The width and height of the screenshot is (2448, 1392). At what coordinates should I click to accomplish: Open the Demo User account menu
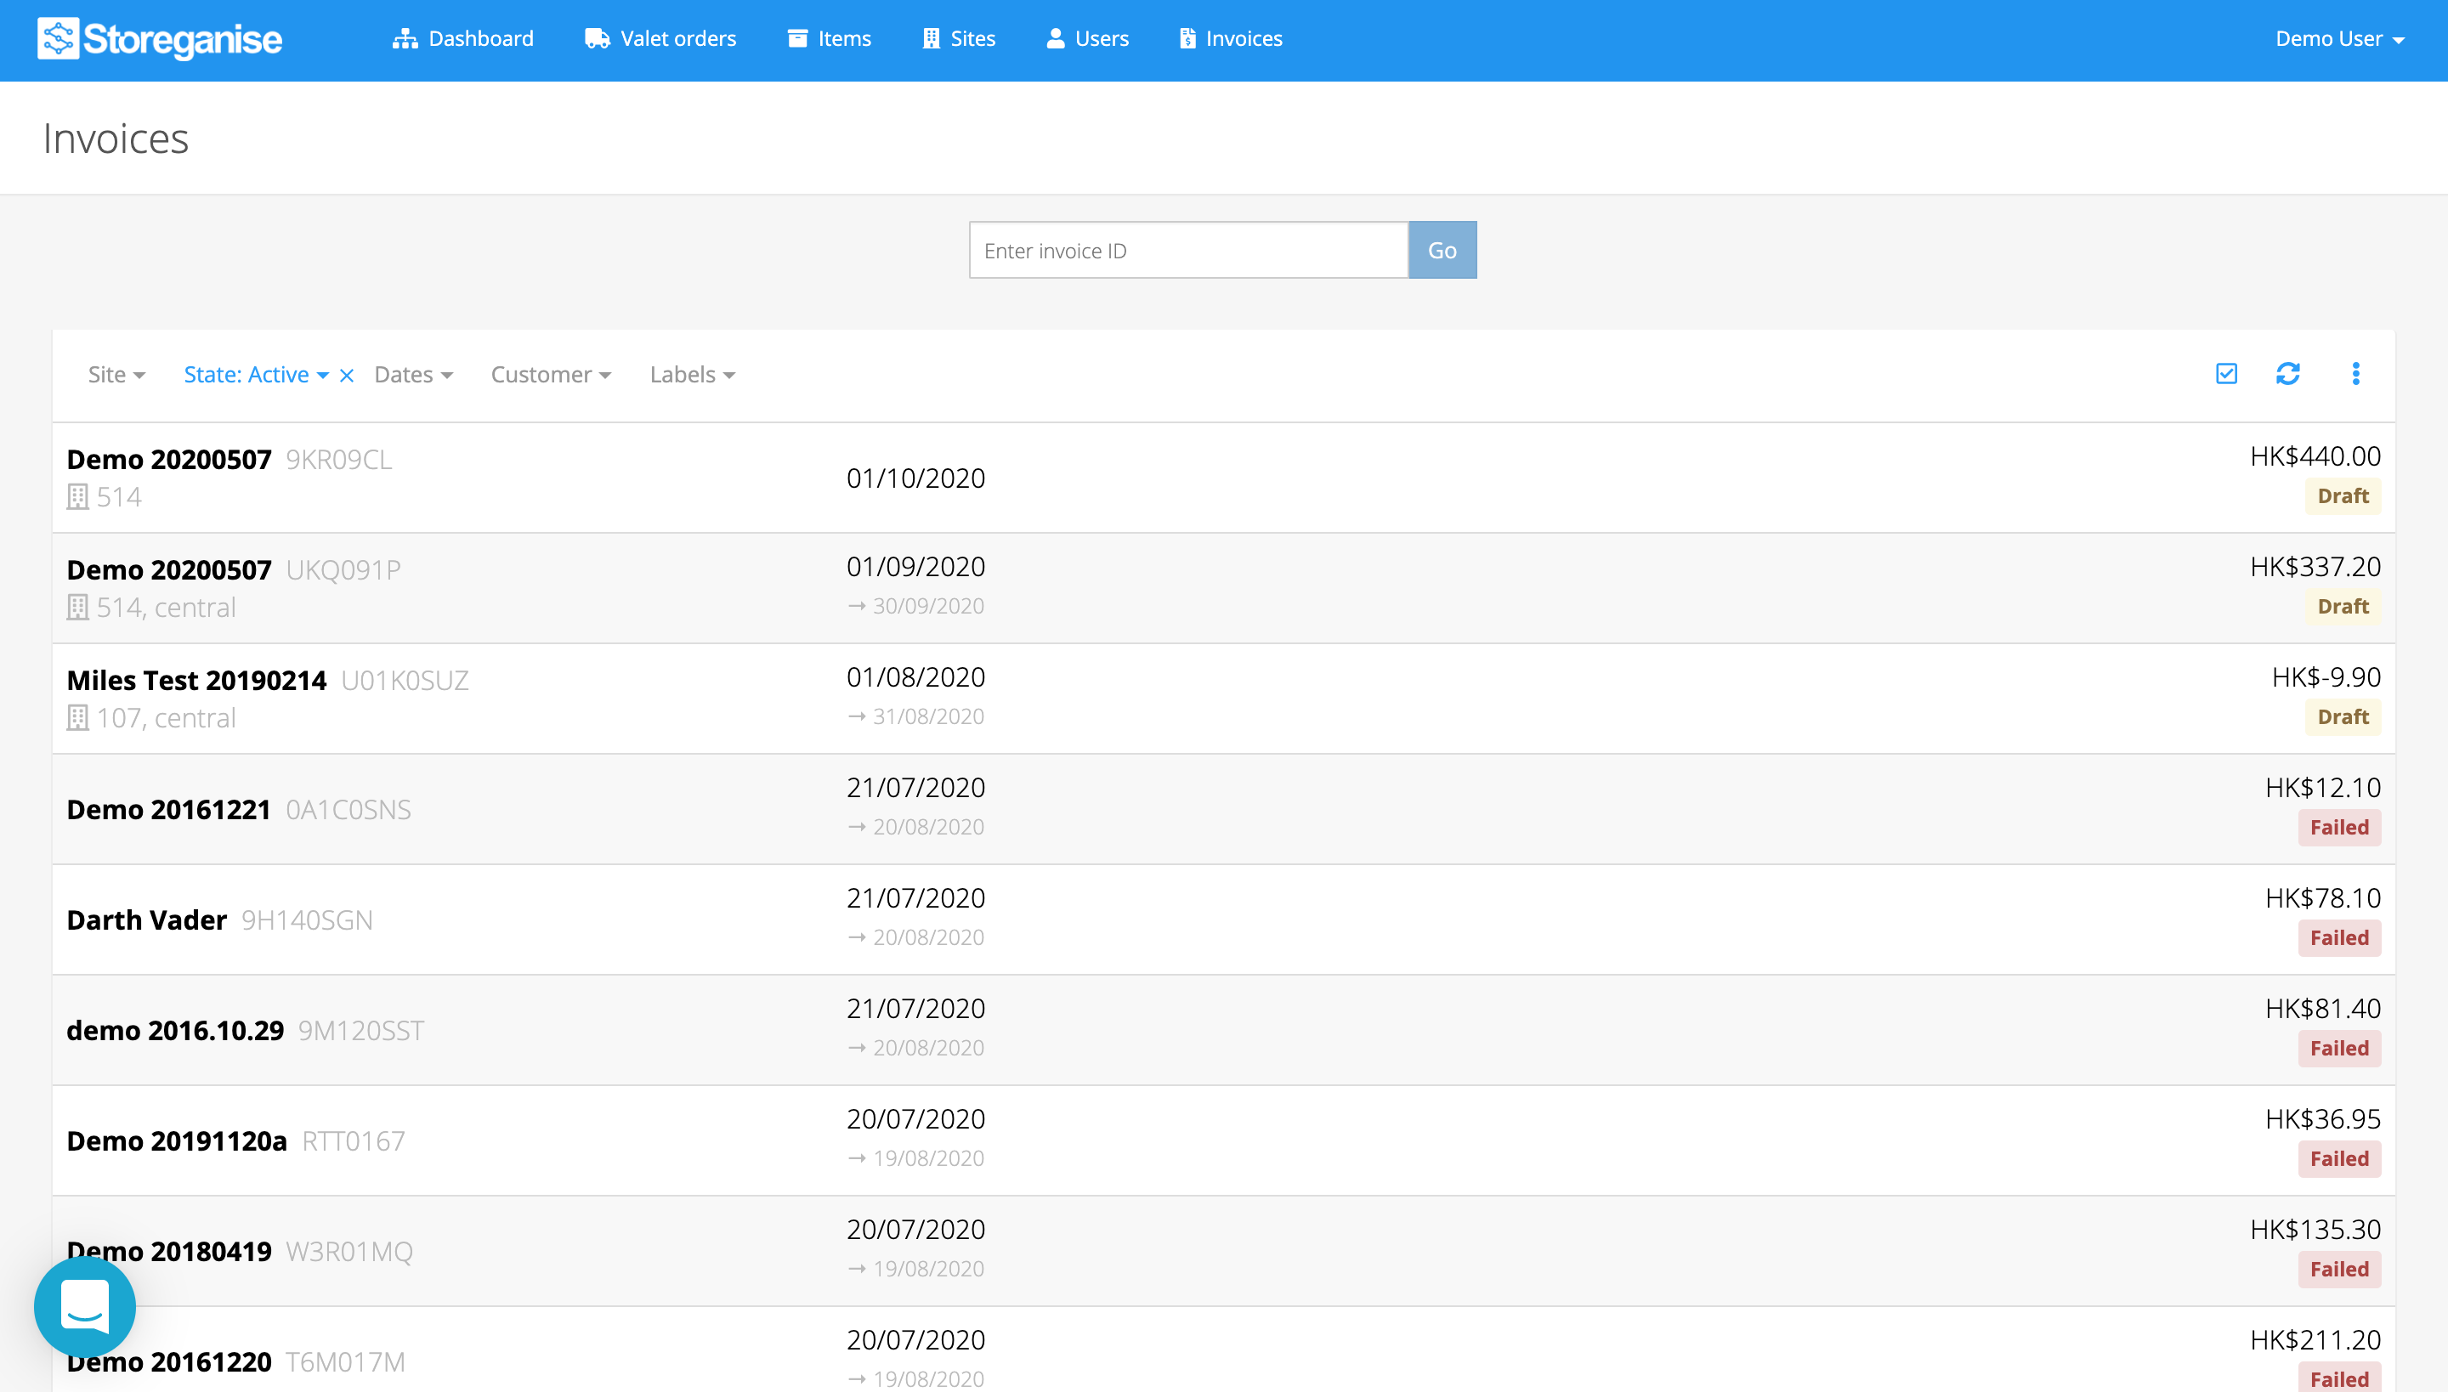pyautogui.click(x=2339, y=39)
